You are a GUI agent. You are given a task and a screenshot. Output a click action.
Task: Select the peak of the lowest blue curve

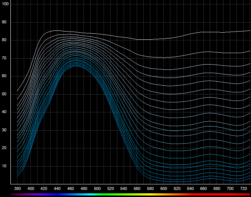coord(76,66)
